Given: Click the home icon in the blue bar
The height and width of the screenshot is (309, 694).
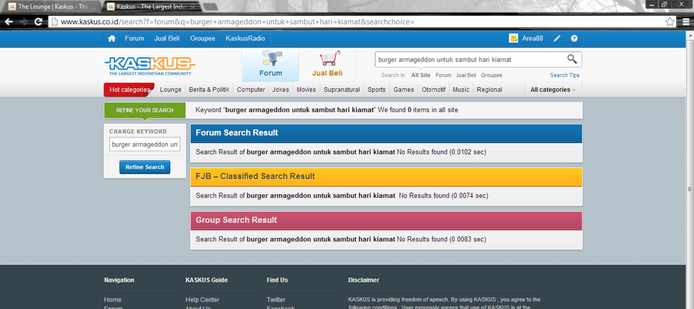Looking at the screenshot, I should coord(112,38).
